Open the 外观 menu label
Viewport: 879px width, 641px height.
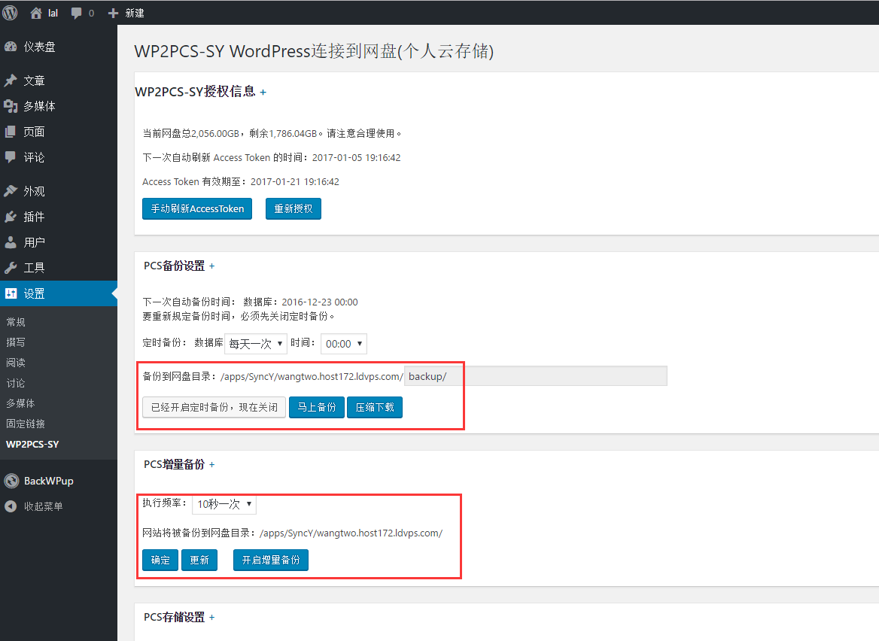(34, 191)
